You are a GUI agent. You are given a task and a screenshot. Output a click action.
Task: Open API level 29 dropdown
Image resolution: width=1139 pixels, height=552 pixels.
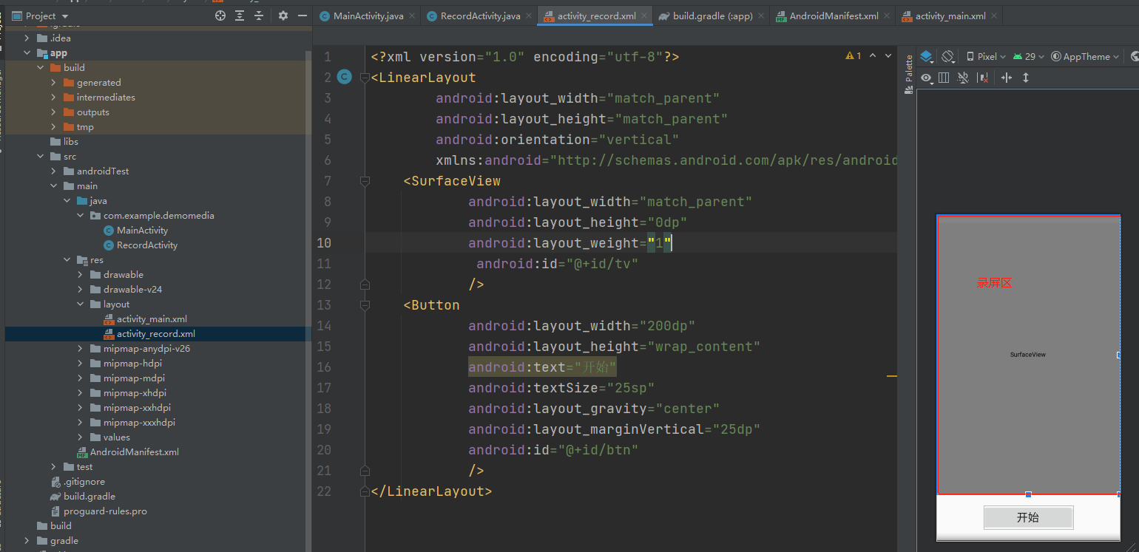point(1029,57)
